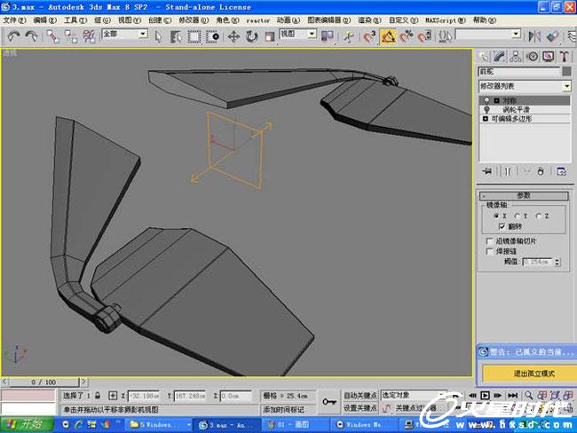Click the object name input field
The image size is (577, 433).
click(519, 71)
